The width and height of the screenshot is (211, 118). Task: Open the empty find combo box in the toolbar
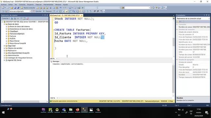pyautogui.click(x=137, y=8)
